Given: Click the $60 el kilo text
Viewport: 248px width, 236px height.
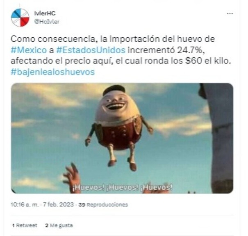Looking at the screenshot, I should tap(208, 61).
